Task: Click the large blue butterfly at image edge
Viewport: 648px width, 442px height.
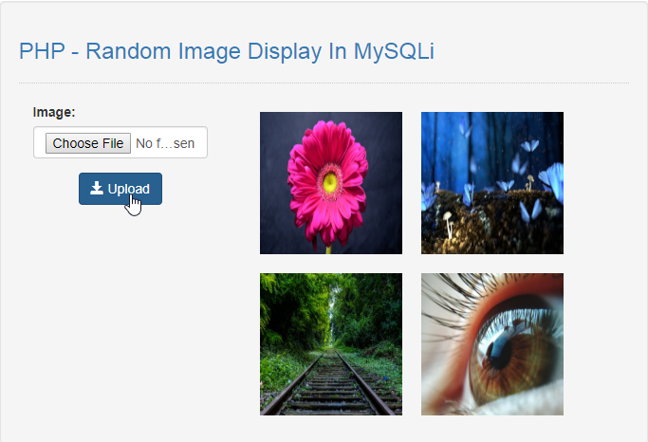Action: pyautogui.click(x=553, y=181)
